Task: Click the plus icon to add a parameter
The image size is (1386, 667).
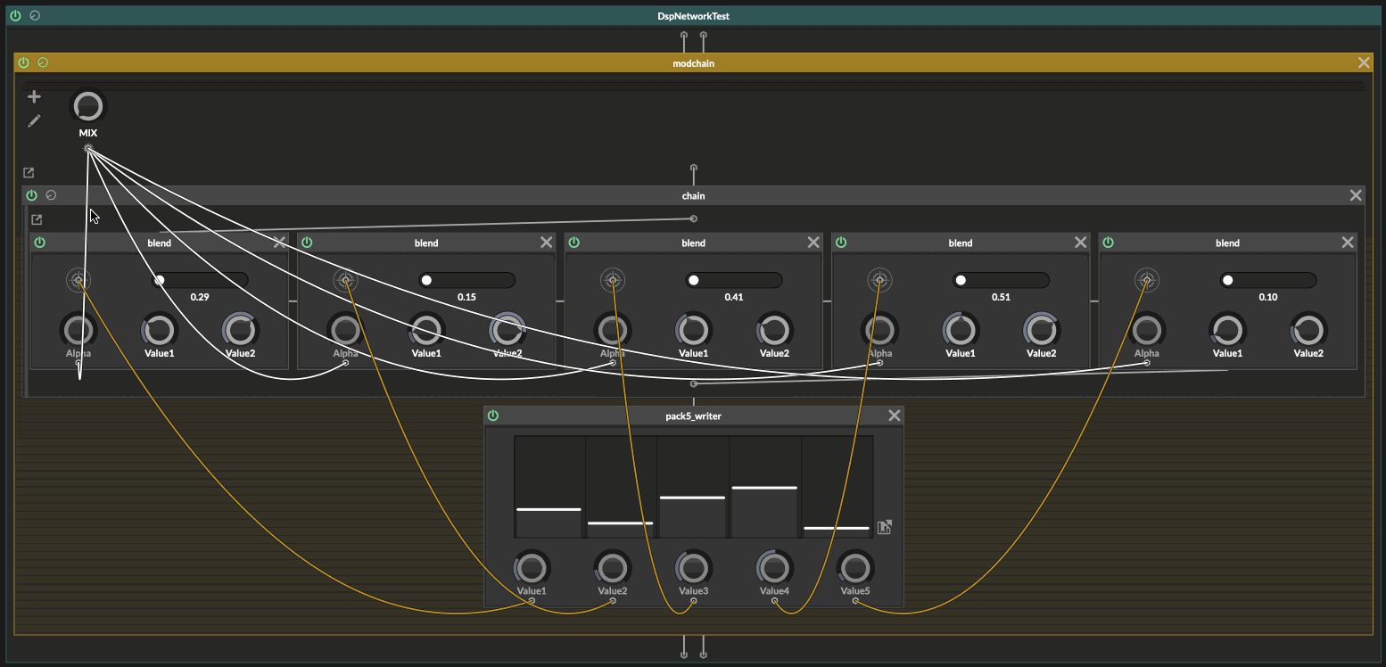Action: pyautogui.click(x=34, y=96)
